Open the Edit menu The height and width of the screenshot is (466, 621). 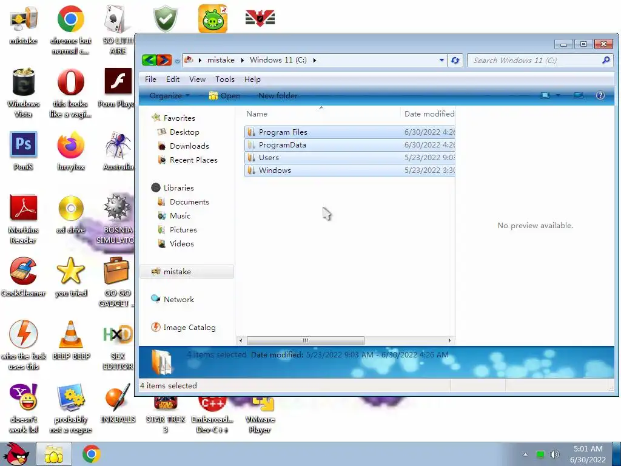coord(173,79)
